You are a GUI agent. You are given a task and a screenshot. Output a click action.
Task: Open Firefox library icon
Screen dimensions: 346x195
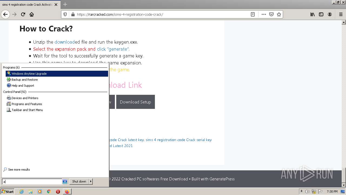[312, 14]
